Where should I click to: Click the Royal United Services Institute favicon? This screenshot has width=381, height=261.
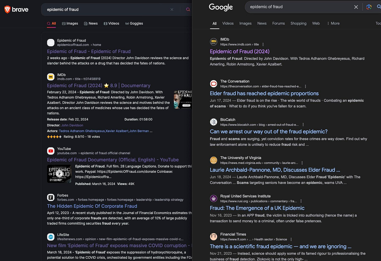[214, 199]
